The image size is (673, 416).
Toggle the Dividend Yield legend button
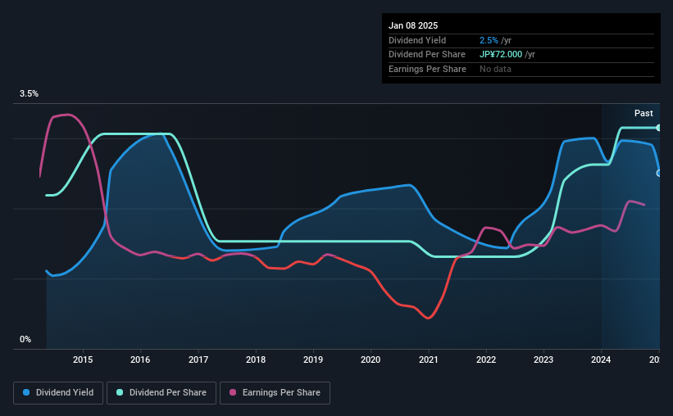click(x=58, y=393)
